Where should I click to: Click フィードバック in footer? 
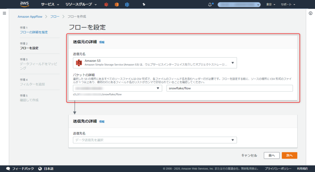pos(23,169)
